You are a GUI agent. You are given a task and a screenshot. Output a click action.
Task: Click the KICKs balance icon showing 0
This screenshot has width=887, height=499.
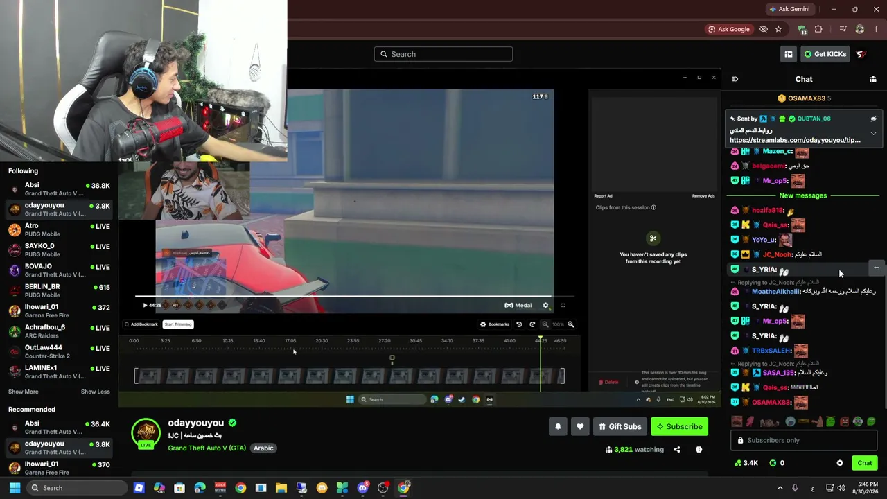tap(773, 463)
